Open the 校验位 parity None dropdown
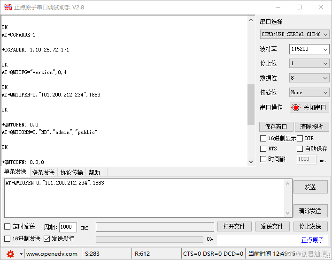The image size is (332, 260). pos(309,92)
